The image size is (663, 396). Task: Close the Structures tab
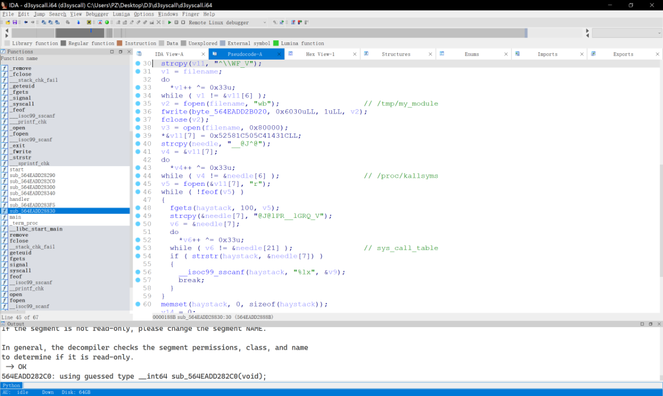tap(430, 54)
